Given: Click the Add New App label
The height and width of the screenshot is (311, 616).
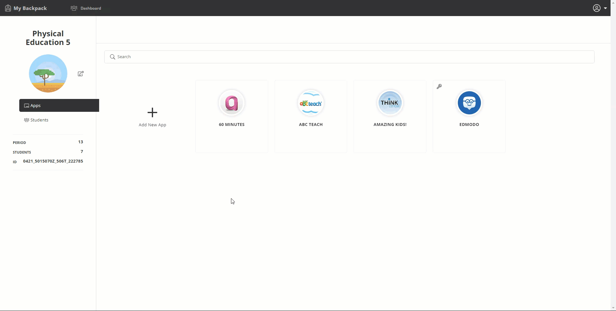Looking at the screenshot, I should [152, 125].
